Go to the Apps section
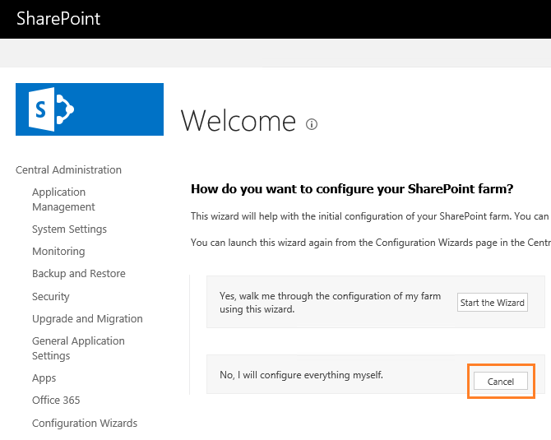551x440 pixels. click(44, 378)
